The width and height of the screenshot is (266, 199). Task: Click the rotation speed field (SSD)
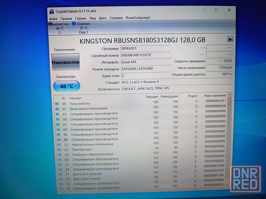219,61
